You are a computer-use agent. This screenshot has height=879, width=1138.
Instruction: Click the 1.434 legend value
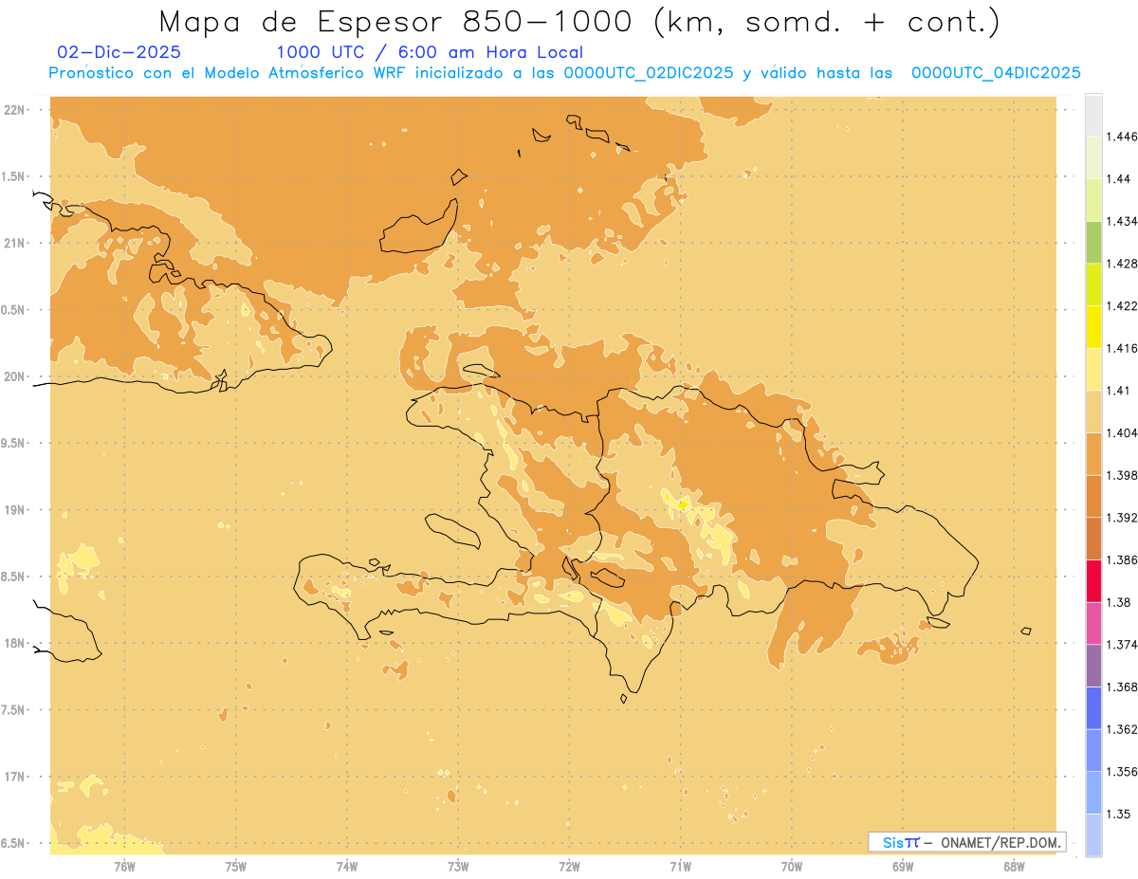[x=1122, y=221]
